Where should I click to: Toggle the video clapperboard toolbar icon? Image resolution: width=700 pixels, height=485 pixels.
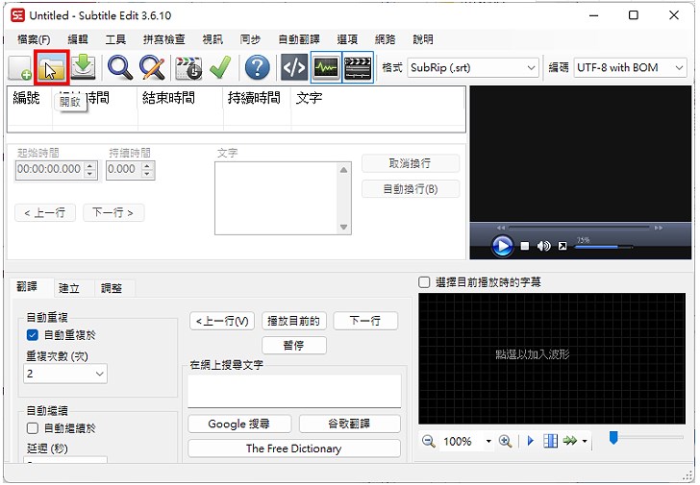(x=358, y=67)
